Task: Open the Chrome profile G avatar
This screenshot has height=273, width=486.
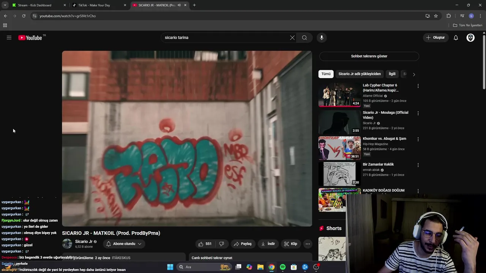Action: pyautogui.click(x=471, y=16)
